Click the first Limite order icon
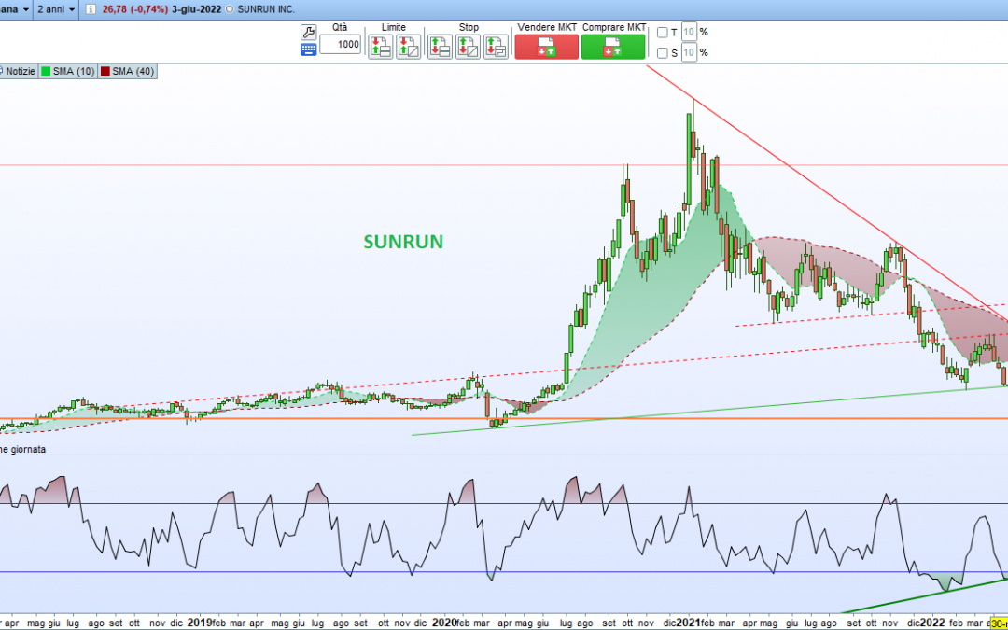This screenshot has width=1008, height=630. (x=381, y=47)
